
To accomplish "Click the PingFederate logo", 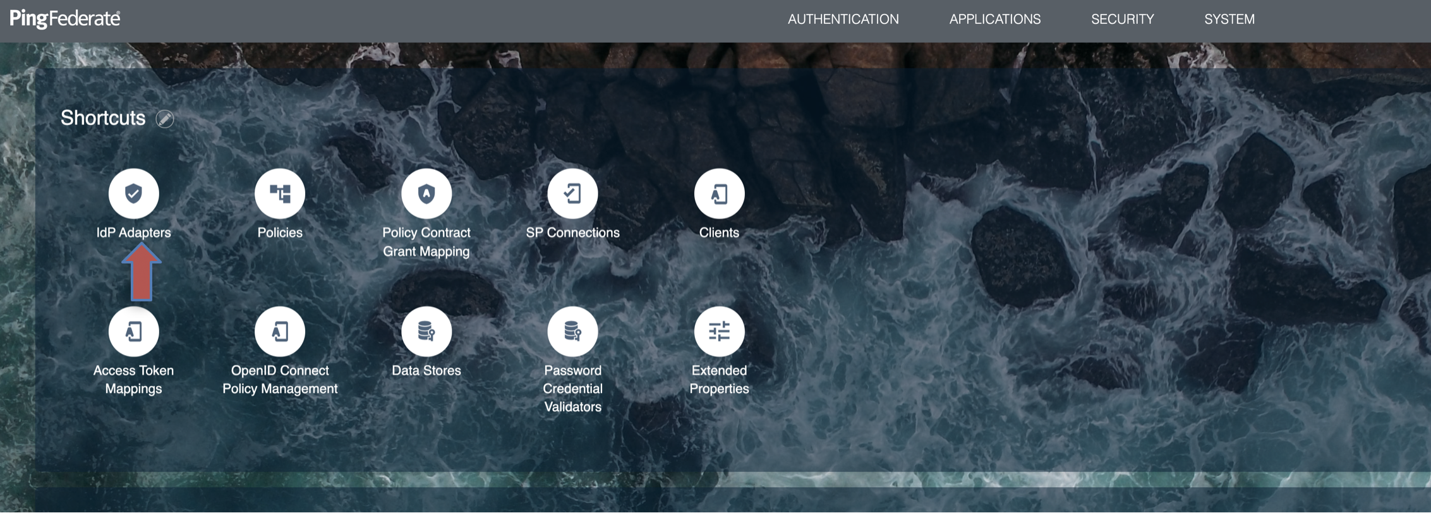I will (65, 19).
